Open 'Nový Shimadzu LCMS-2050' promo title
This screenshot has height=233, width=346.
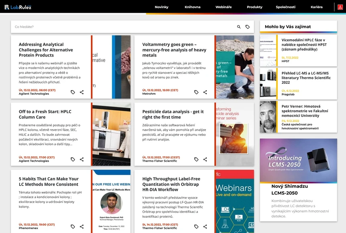pos(289,190)
